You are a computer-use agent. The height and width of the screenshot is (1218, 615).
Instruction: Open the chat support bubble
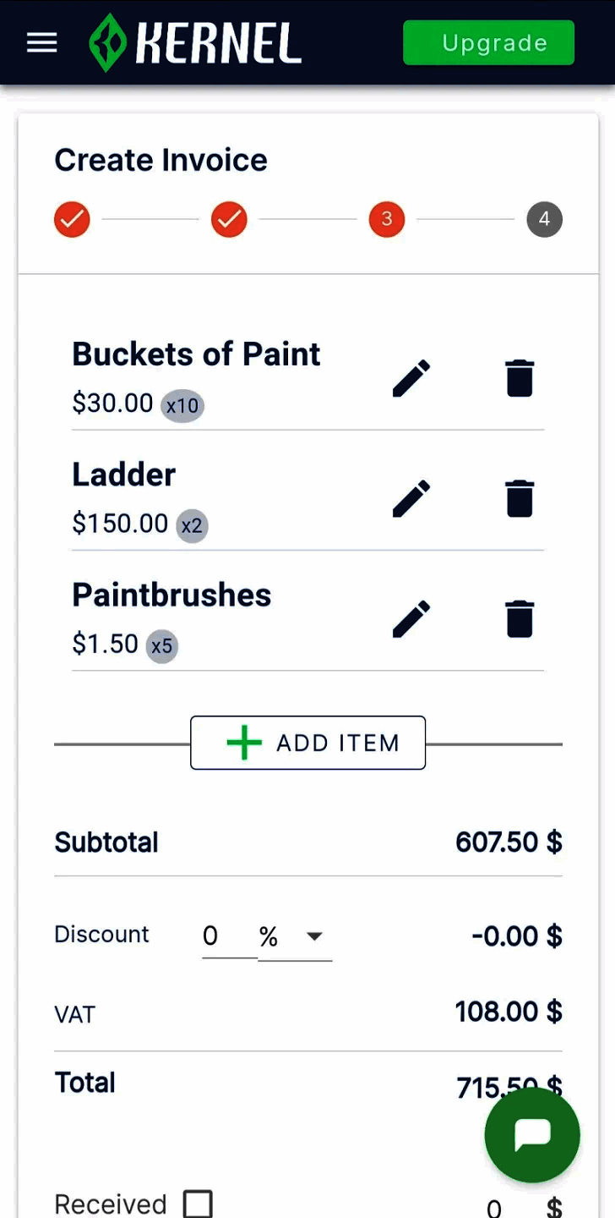(532, 1134)
